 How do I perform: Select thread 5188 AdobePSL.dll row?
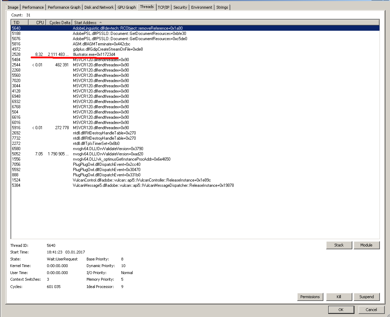pos(195,34)
